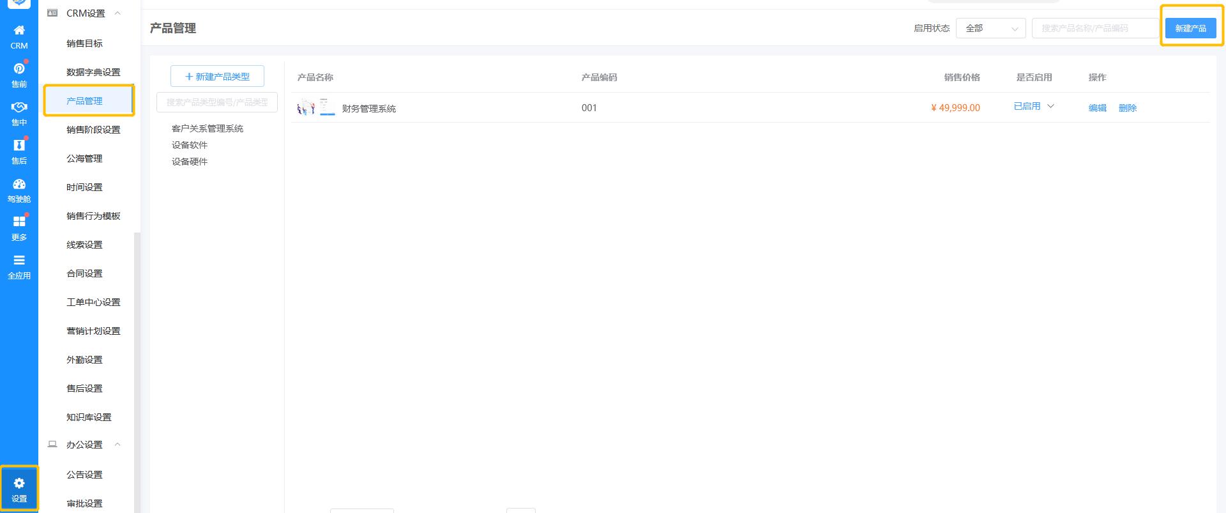Click 编辑 for 财务管理系统
Screen dimensions: 1226x513
[x=1097, y=108]
